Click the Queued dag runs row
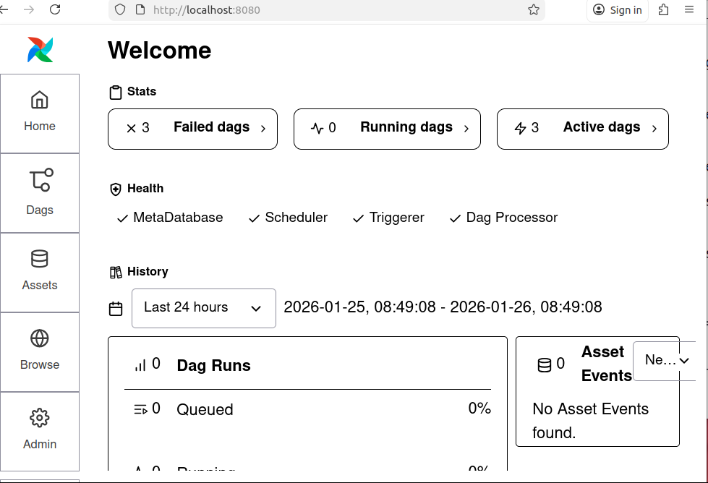Screen dimensions: 708x483 click(307, 409)
